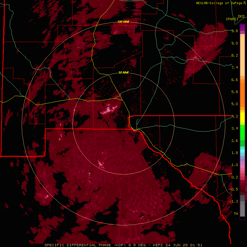Click the 4.2 scale value
The height and width of the screenshot is (247, 247).
[x=235, y=116]
